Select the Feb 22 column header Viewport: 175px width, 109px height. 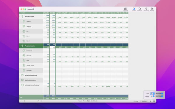[x=46, y=13]
